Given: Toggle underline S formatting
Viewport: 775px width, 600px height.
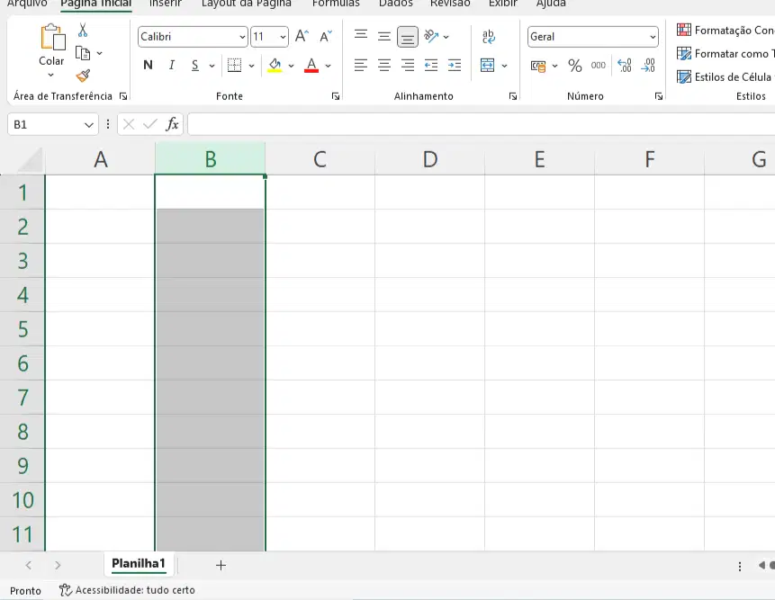Looking at the screenshot, I should tap(195, 65).
